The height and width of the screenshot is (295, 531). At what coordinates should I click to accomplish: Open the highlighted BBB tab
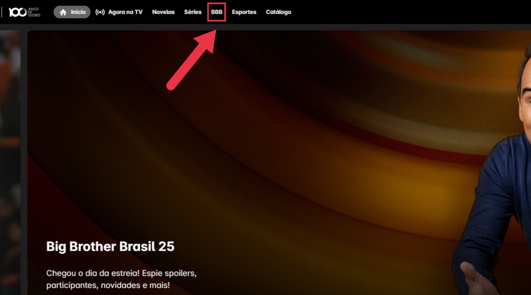[217, 12]
